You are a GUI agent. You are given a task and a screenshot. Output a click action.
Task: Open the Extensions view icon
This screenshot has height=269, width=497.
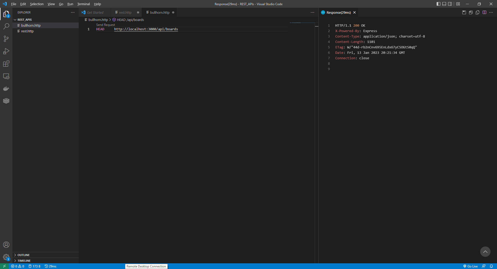tap(6, 64)
